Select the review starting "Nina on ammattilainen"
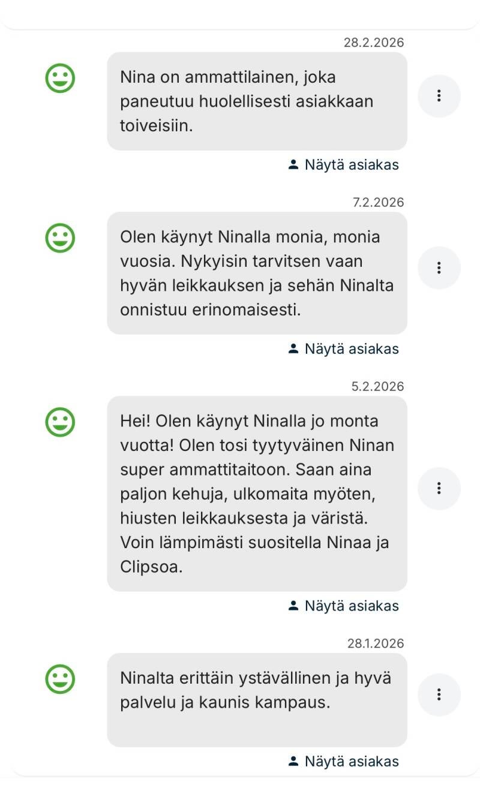Screen dimensions: 480x803 pyautogui.click(x=257, y=101)
